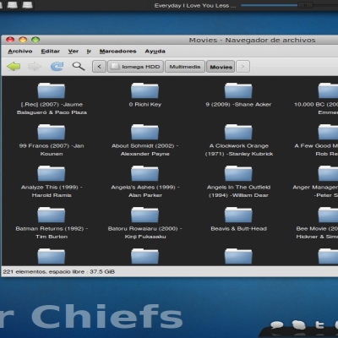
Task: Click the Movies window title bar text
Action: click(x=252, y=41)
